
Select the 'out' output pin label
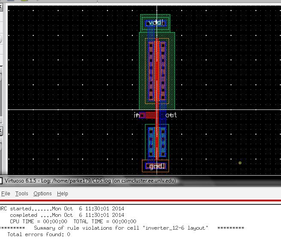(x=171, y=115)
